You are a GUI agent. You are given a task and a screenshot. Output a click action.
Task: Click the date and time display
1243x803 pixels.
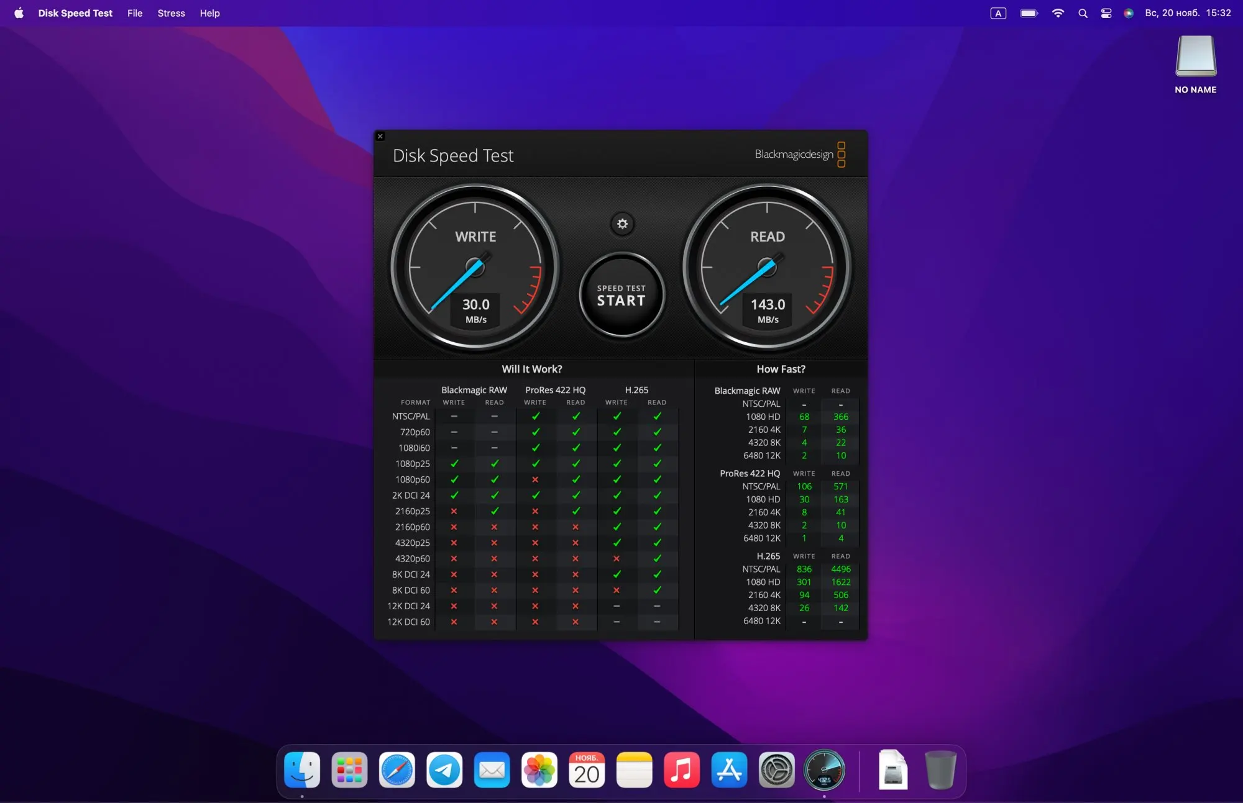point(1188,13)
